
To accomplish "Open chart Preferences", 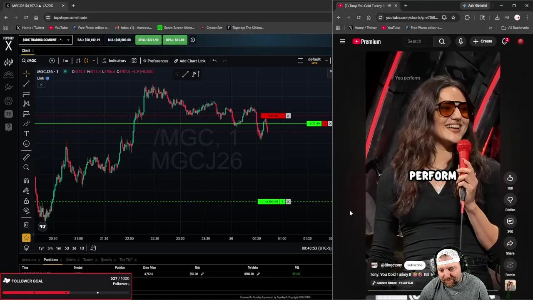I will pos(155,61).
